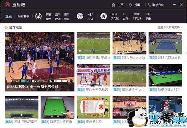This screenshot has height=128, width=187.
Task: Open 德甲 league section
Action: (x=67, y=14)
